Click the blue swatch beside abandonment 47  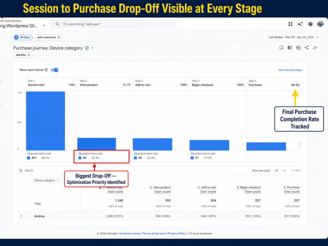tap(192, 158)
